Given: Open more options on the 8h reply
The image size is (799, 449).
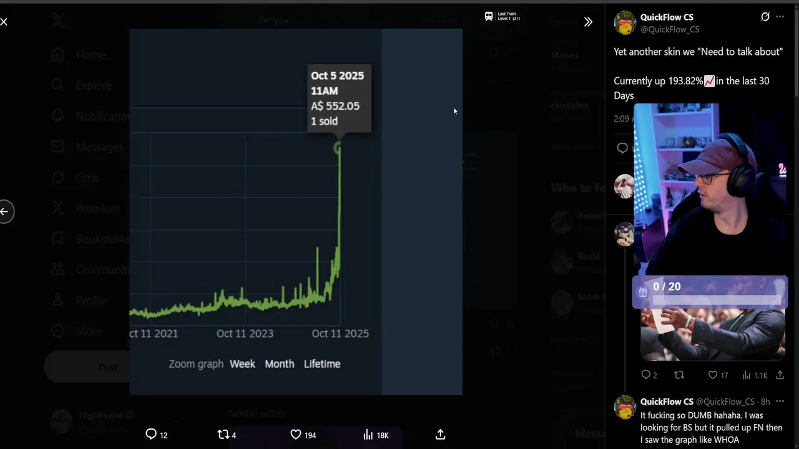Looking at the screenshot, I should pos(780,402).
